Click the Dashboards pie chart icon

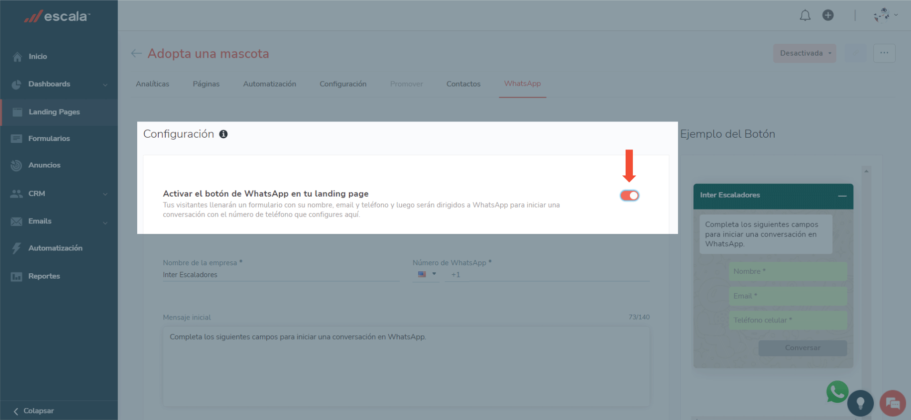(17, 84)
